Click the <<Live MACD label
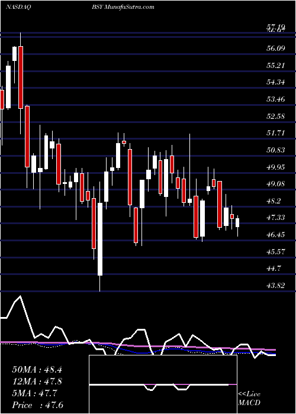The image size is (296, 414). click(x=249, y=399)
